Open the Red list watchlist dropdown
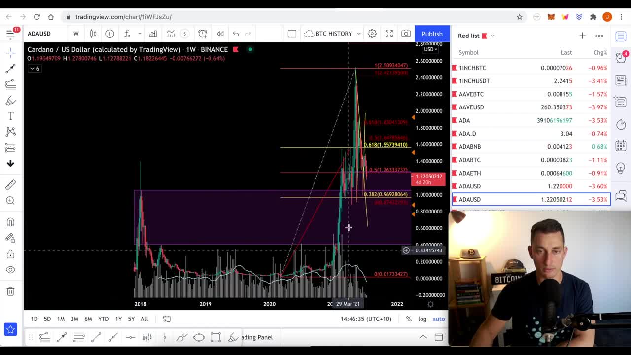 tap(476, 35)
